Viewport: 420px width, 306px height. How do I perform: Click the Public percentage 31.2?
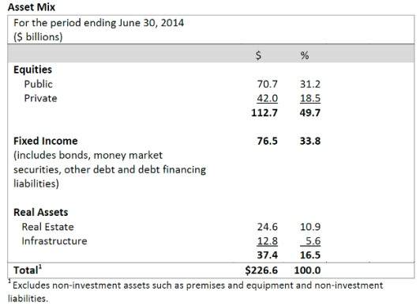click(310, 85)
